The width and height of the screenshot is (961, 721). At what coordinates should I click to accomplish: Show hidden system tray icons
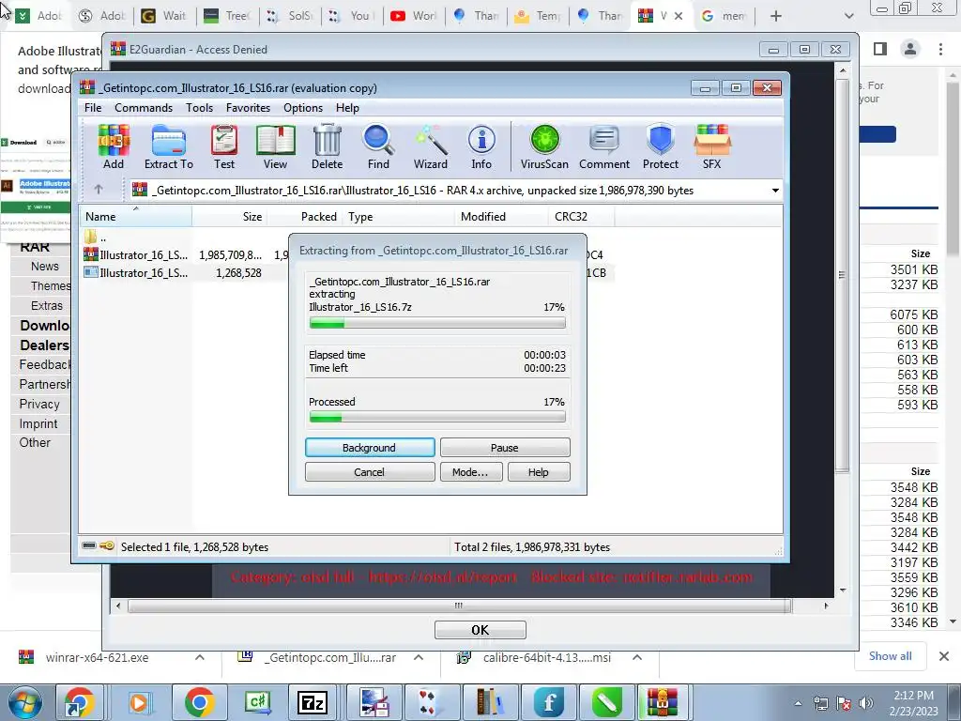[x=798, y=703]
